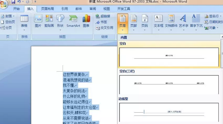This screenshot has width=223, height=124.
Task: Click the line 从来不需要说话
Action: point(75,118)
